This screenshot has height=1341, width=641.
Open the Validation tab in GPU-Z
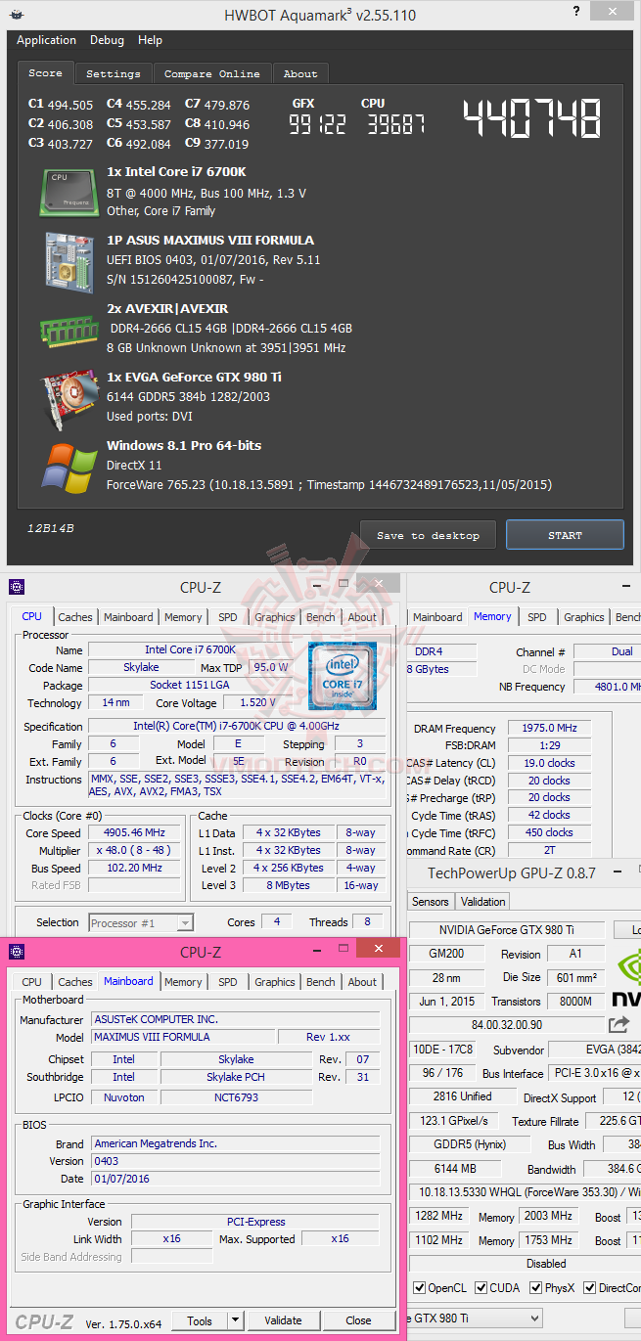tap(483, 902)
